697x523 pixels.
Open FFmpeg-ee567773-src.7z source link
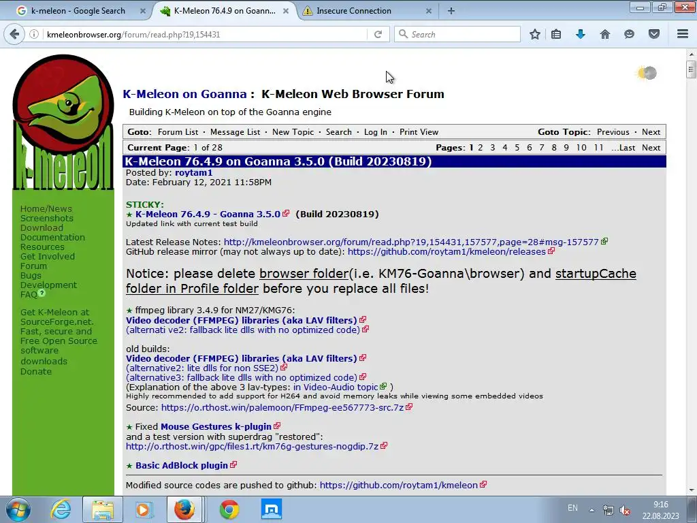[x=282, y=407]
